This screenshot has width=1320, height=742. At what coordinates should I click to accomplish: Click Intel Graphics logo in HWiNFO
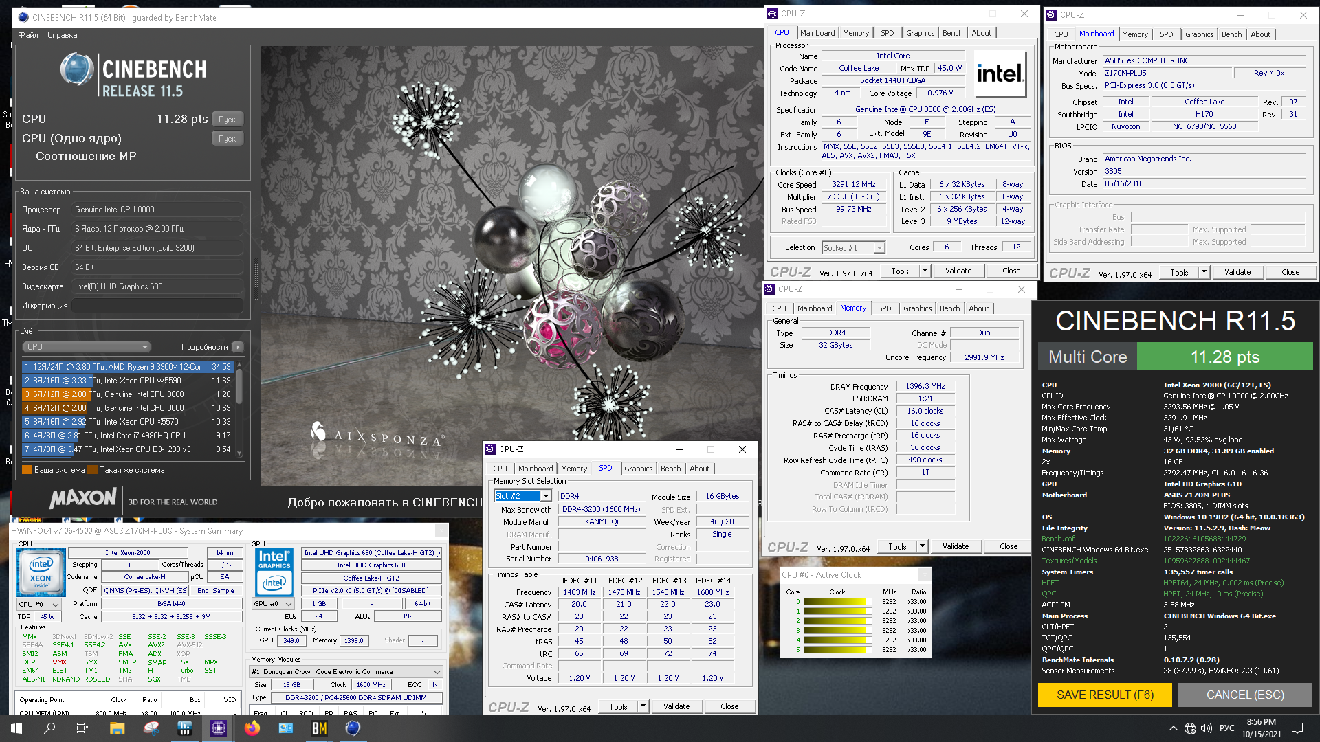coord(274,571)
